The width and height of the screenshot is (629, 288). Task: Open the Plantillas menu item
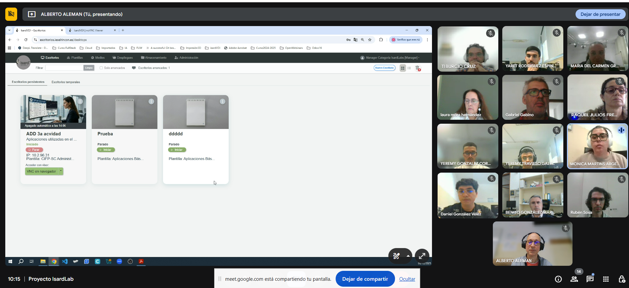click(75, 58)
